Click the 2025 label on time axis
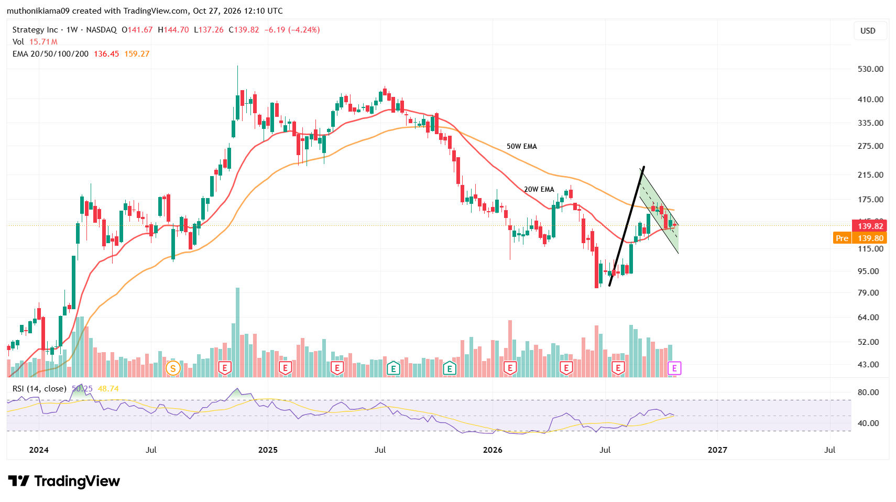 [x=268, y=450]
